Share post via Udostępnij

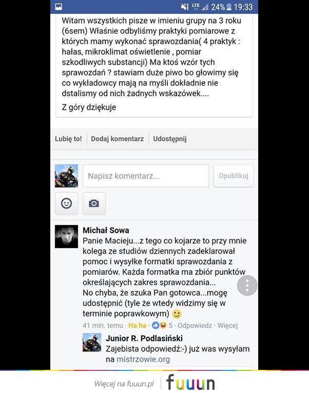pos(170,139)
